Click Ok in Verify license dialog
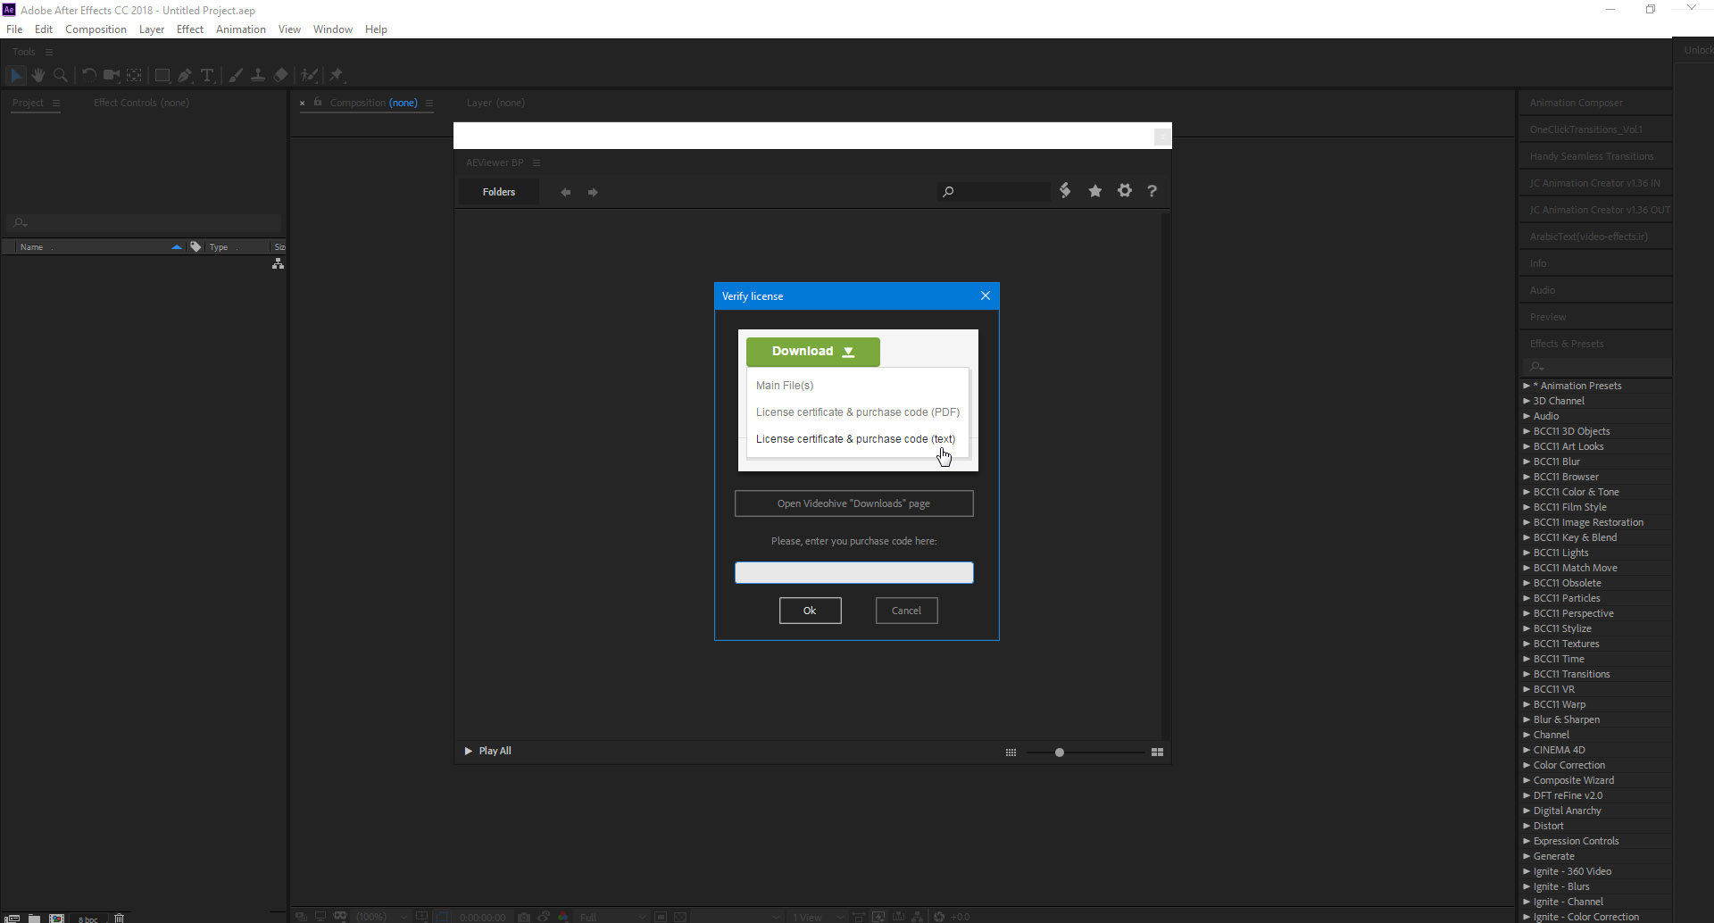 pos(810,611)
